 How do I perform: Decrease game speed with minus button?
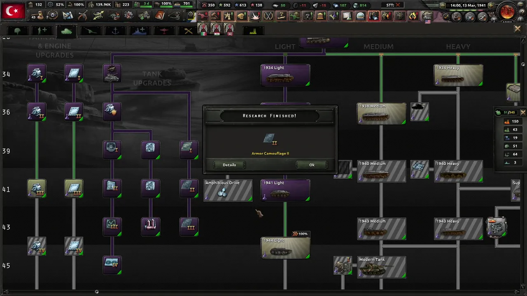(x=443, y=5)
